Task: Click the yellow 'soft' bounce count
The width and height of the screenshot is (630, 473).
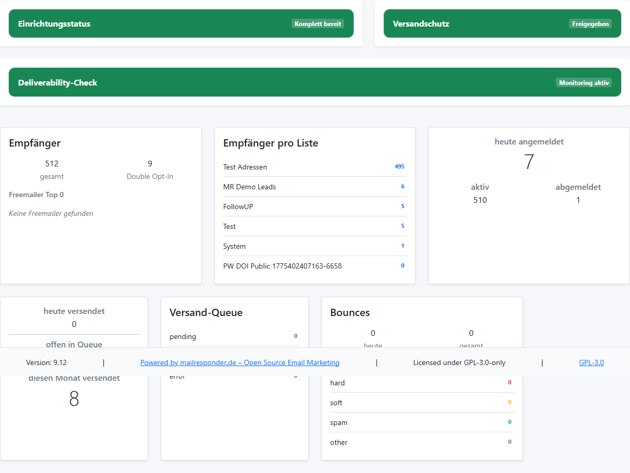Action: pos(509,402)
